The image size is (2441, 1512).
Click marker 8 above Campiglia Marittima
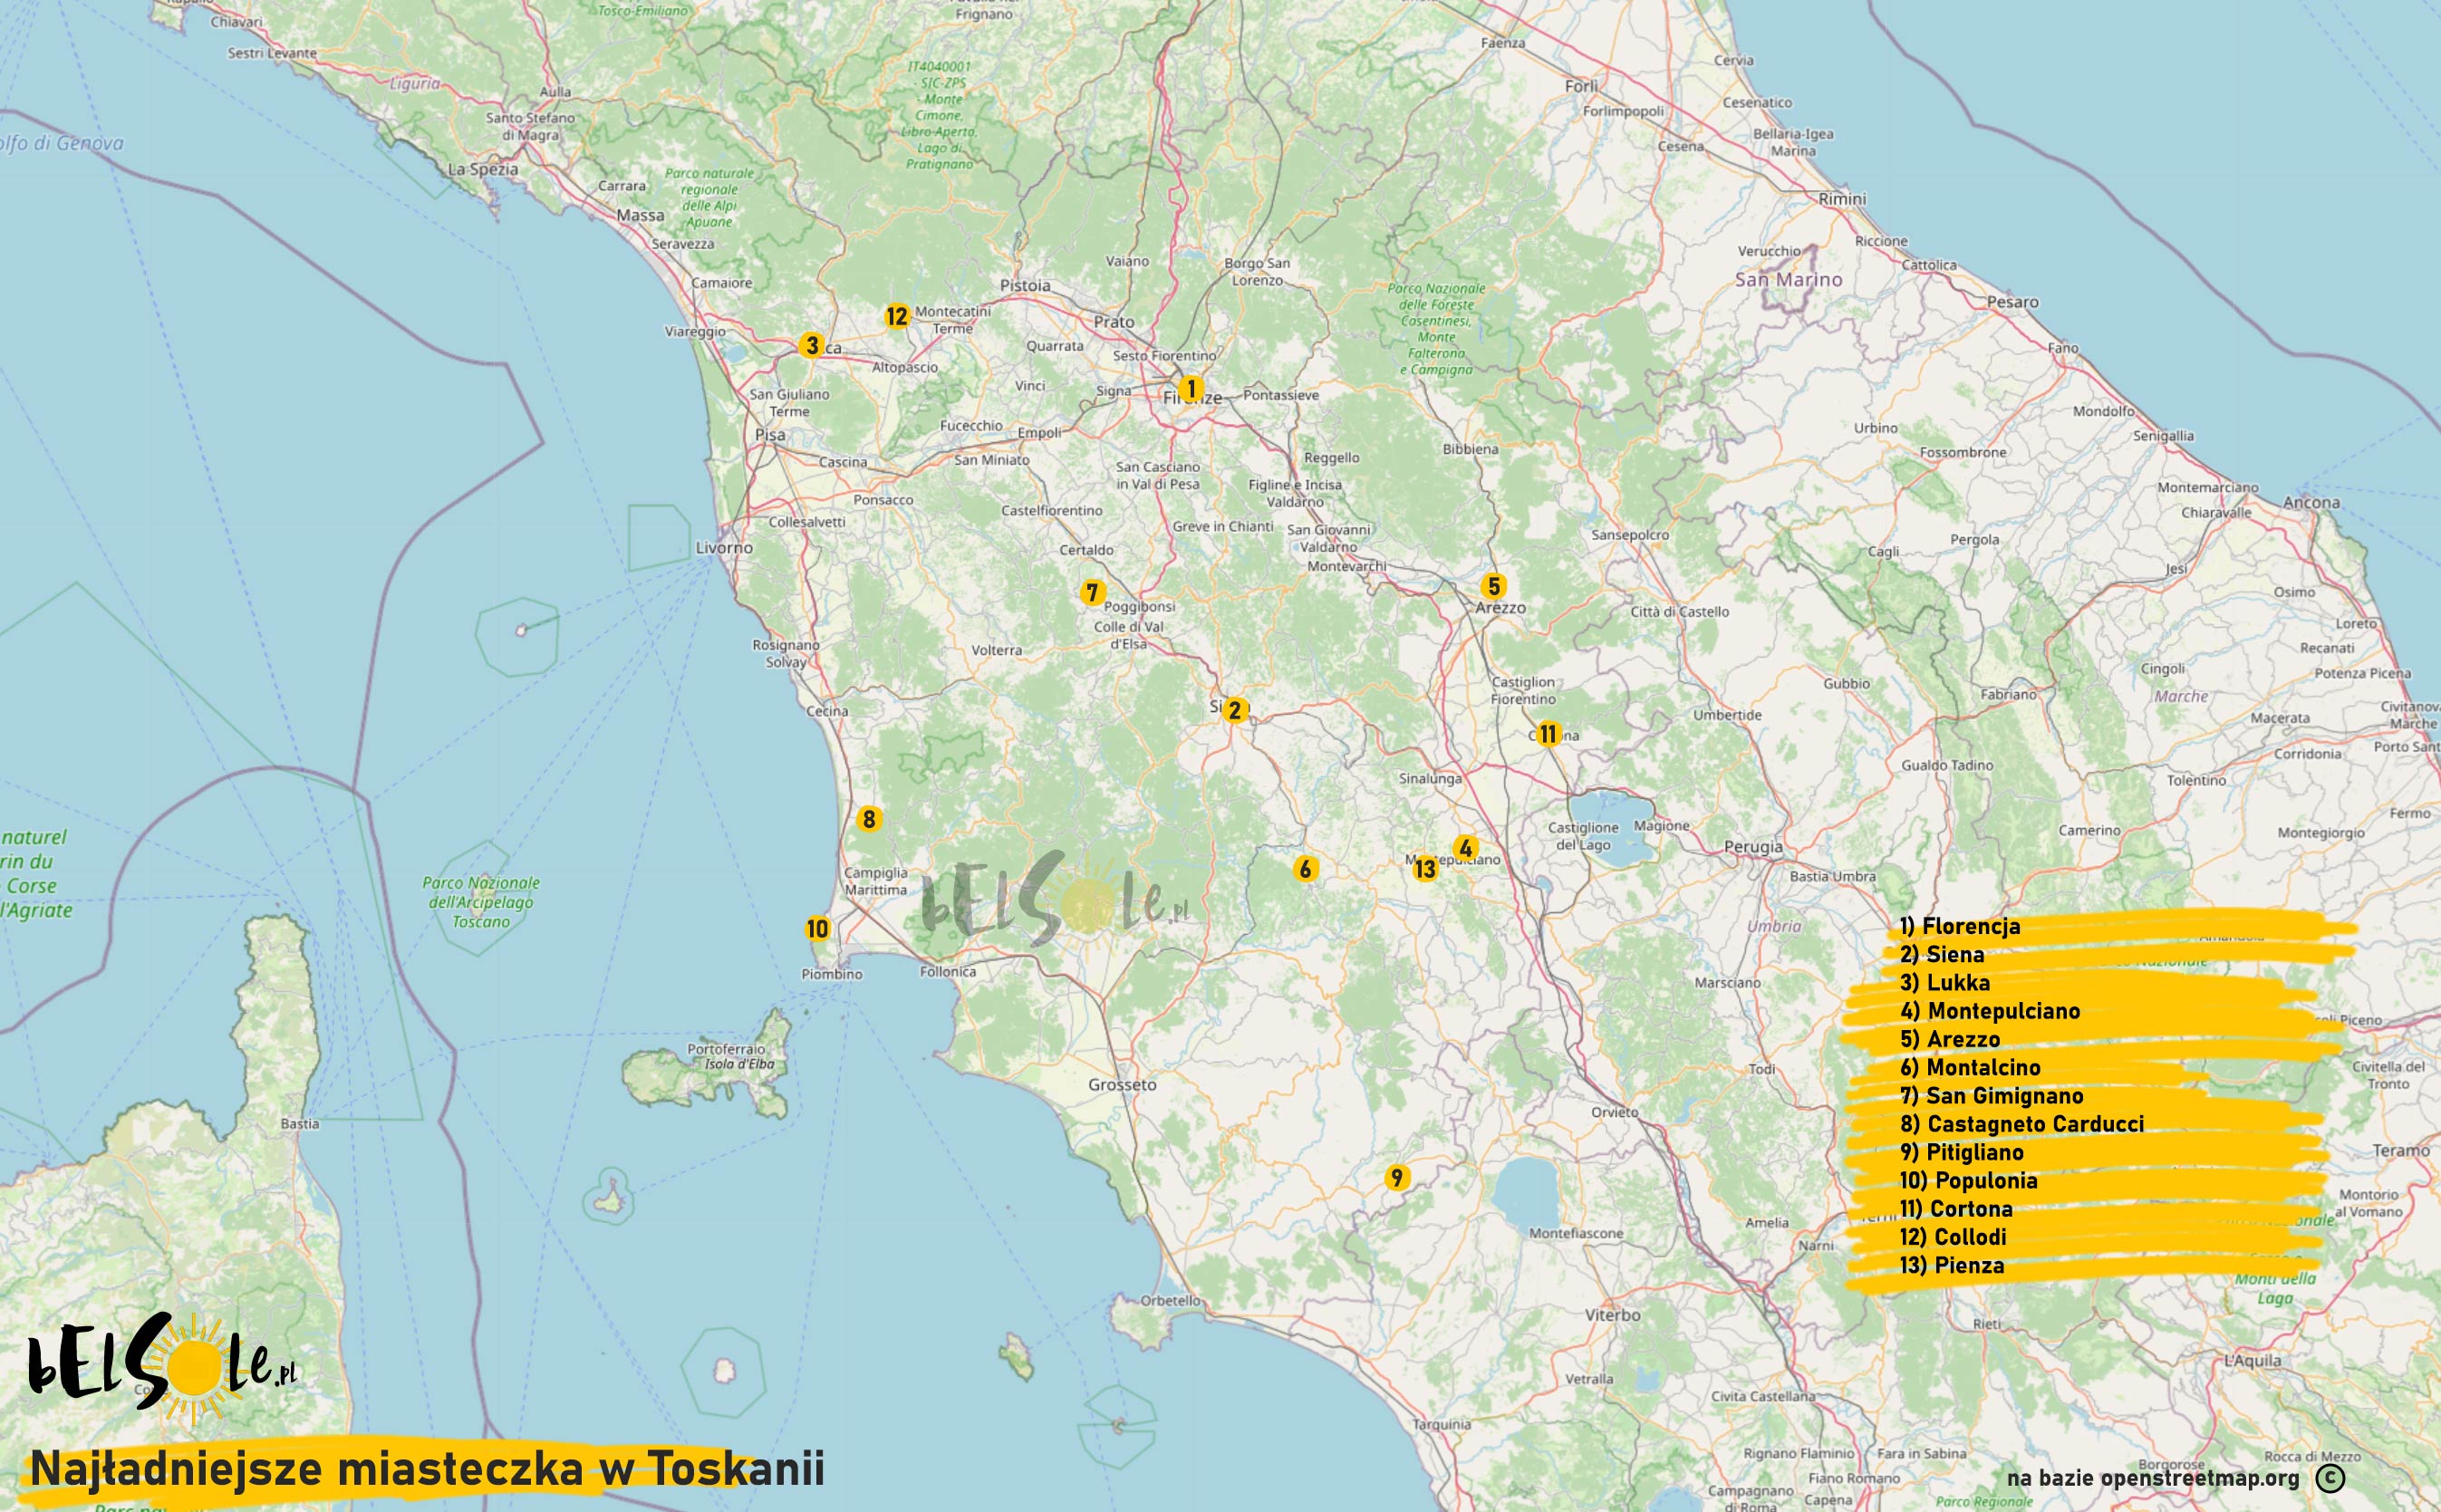pos(868,820)
